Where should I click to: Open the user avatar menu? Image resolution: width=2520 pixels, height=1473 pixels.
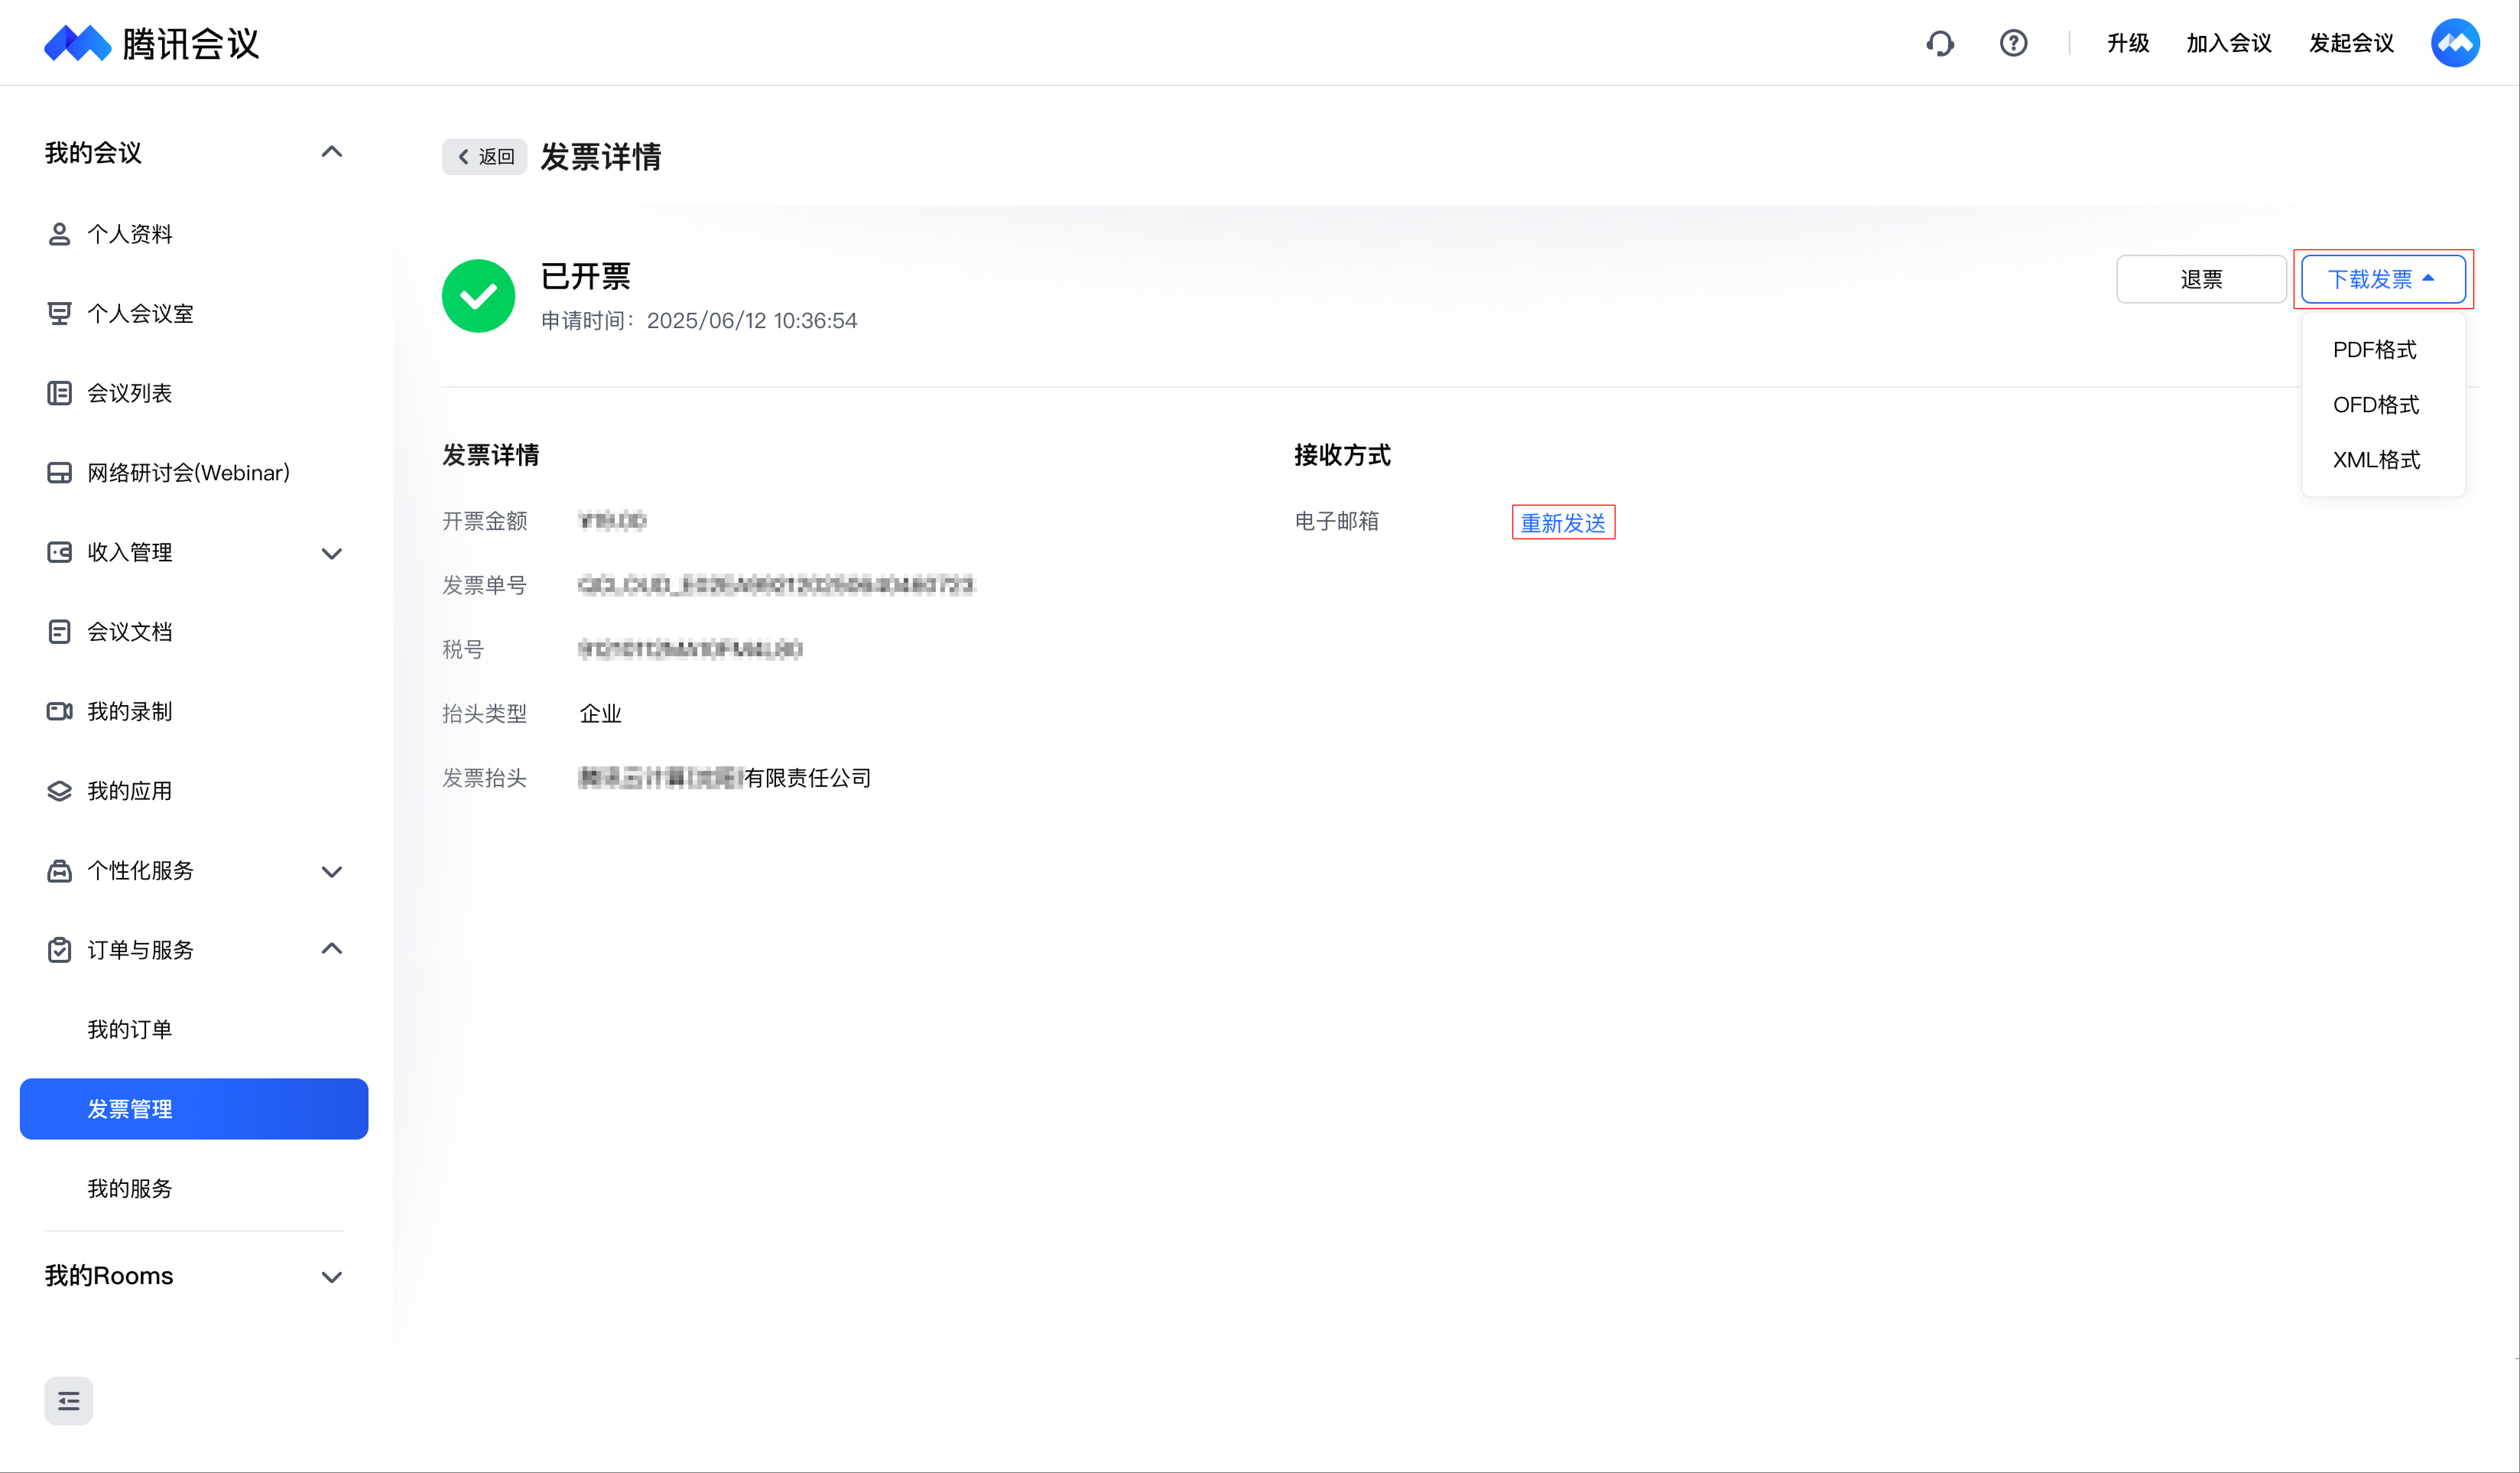(2455, 43)
